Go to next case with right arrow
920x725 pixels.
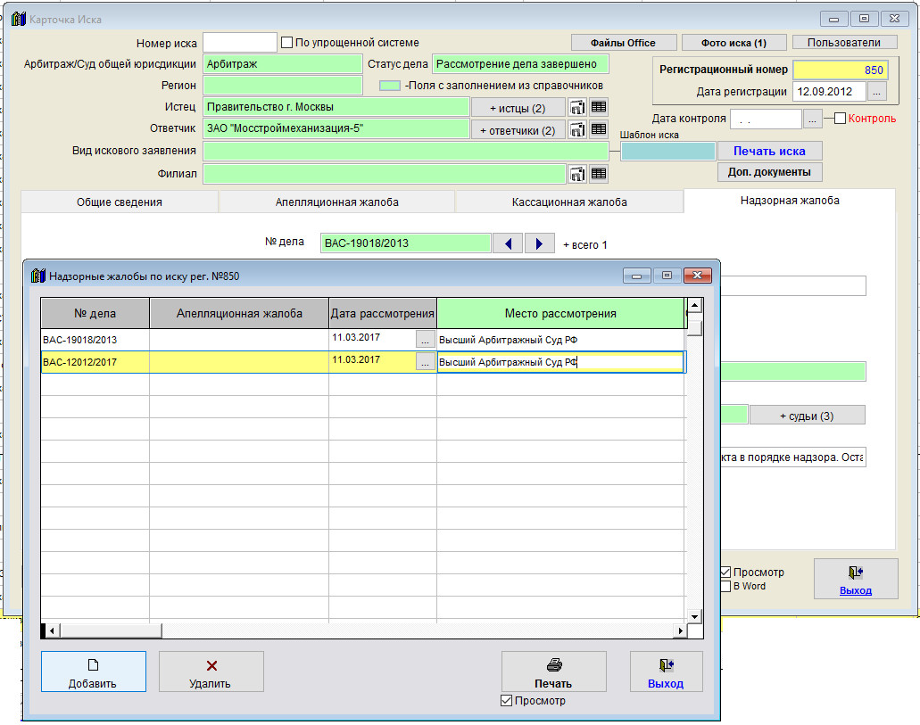tap(538, 243)
